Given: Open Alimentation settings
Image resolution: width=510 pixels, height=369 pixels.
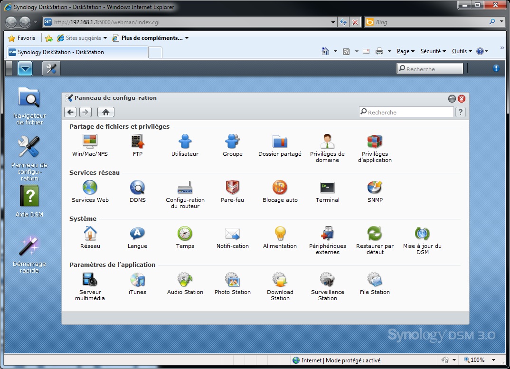Looking at the screenshot, I should point(280,237).
